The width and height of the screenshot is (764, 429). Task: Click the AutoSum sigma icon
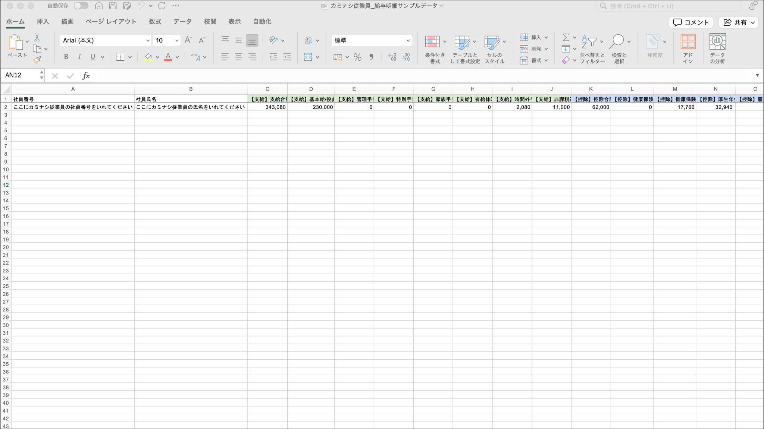tap(566, 37)
